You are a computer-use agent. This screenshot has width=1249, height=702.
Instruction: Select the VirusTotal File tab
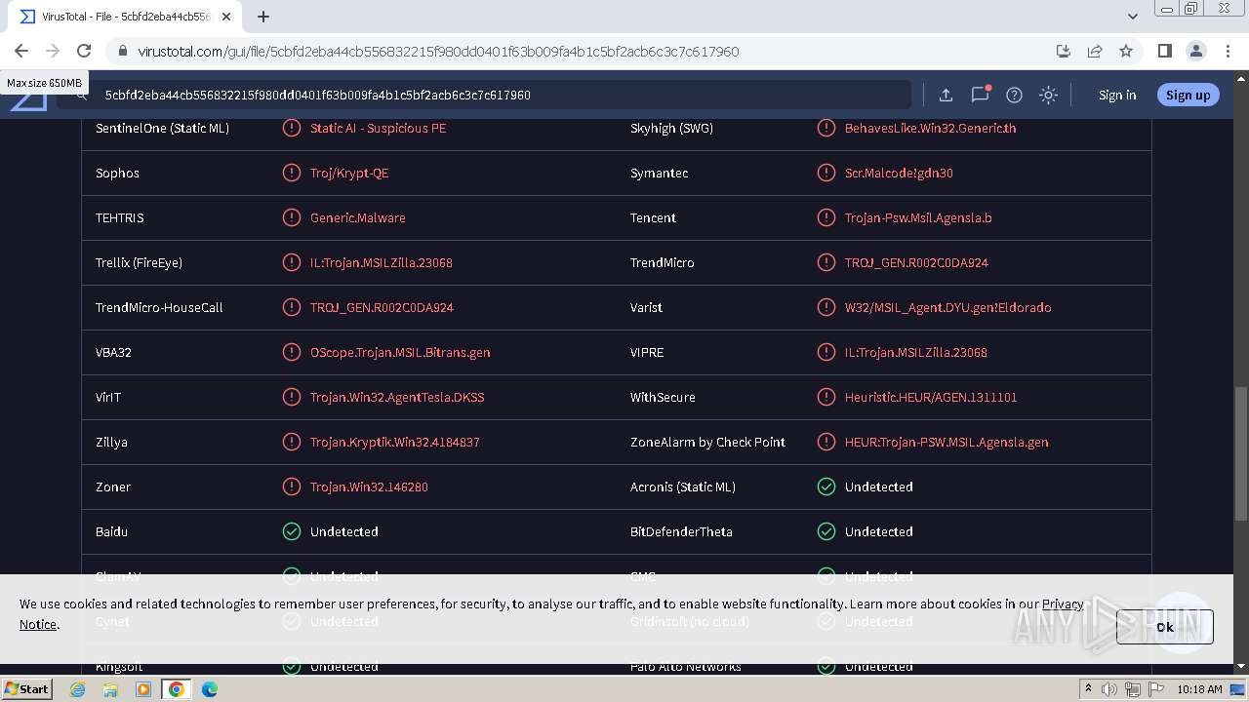pos(125,17)
